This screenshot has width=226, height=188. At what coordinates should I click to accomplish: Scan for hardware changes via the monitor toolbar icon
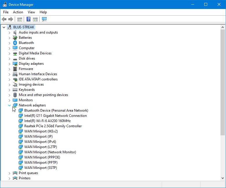click(x=44, y=19)
